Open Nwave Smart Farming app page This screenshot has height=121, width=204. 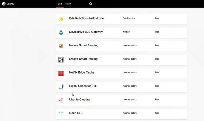pyautogui.click(x=84, y=45)
